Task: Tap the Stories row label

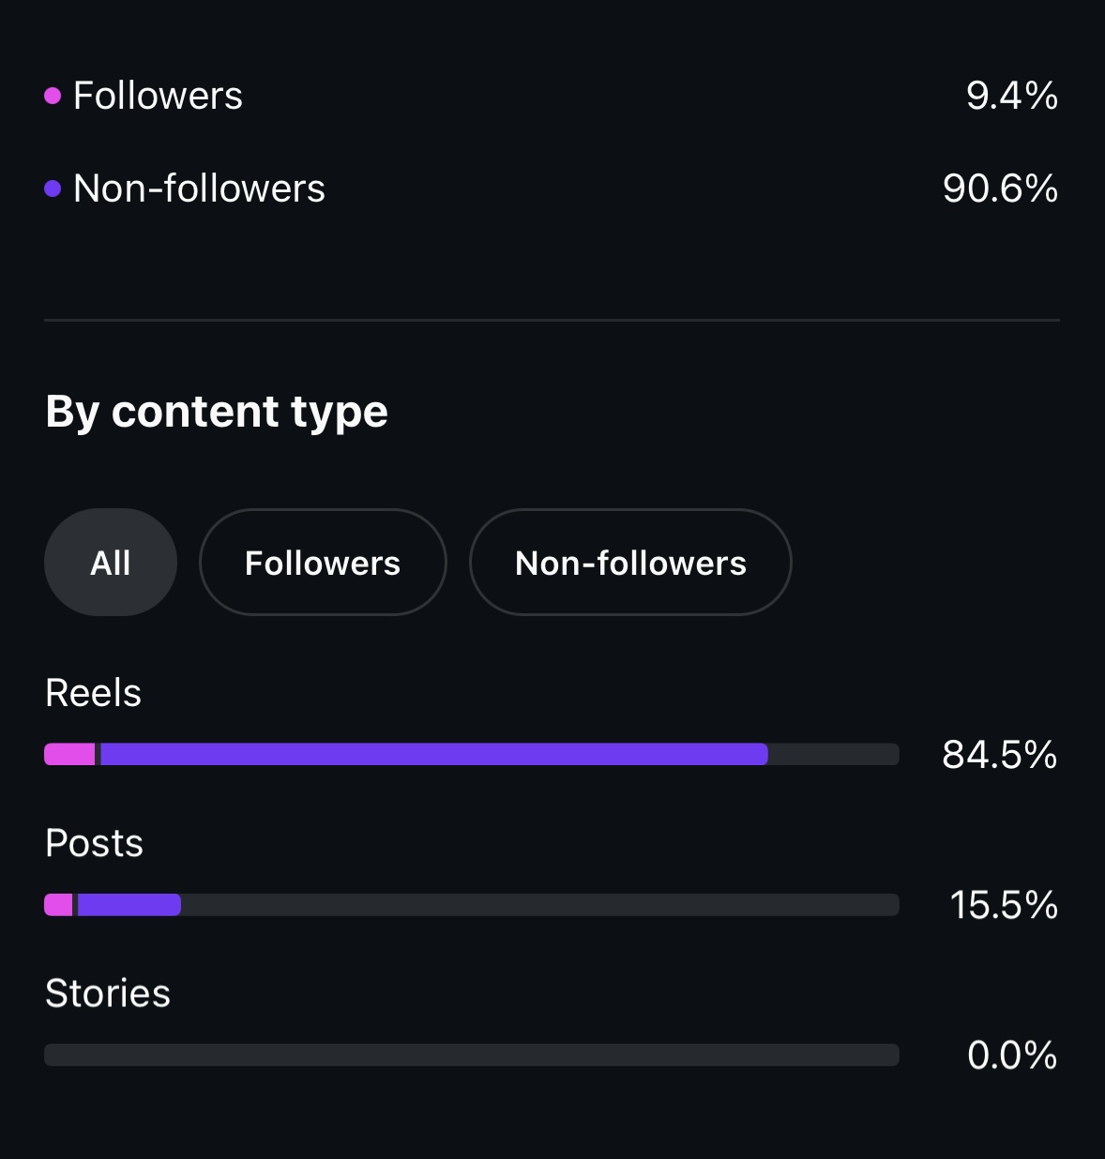Action: [107, 993]
